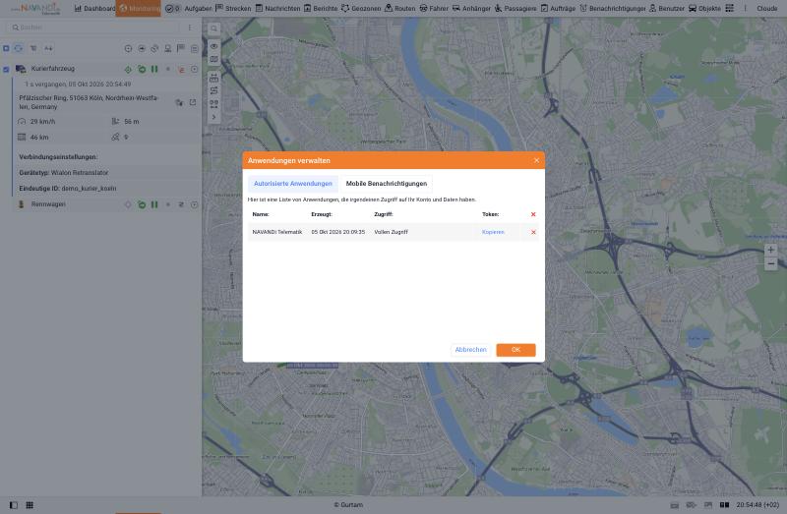Cancel the dialog with Abbrechen
Screen dimensions: 787x514
470,350
